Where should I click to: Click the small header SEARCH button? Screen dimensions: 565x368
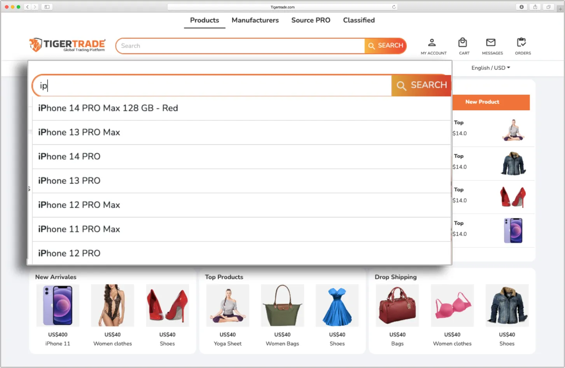pos(385,46)
